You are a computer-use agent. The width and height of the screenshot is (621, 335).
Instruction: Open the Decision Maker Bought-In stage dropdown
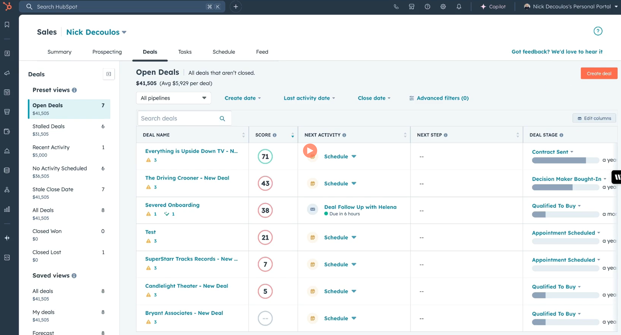point(569,179)
